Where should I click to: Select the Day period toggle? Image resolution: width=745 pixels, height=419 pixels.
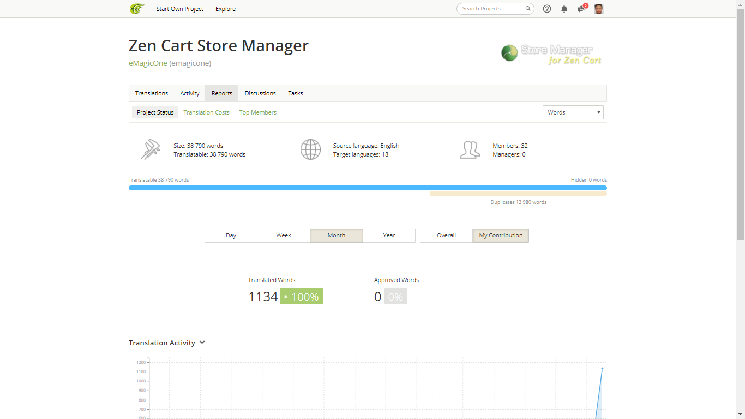click(231, 236)
